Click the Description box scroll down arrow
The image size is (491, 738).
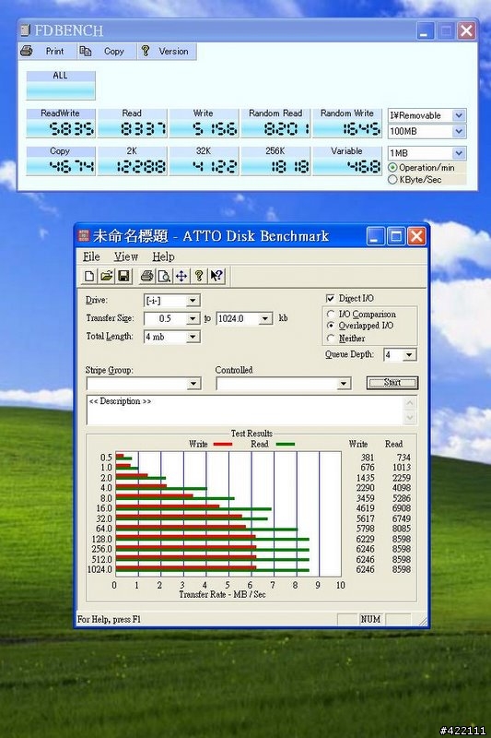pyautogui.click(x=410, y=418)
